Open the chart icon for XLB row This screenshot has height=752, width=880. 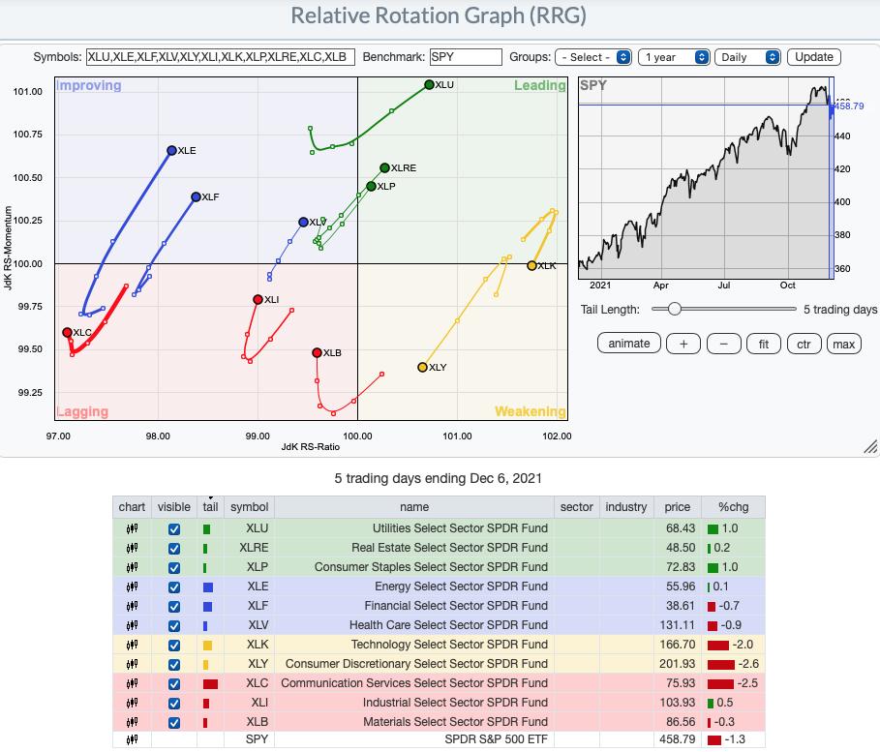click(132, 722)
